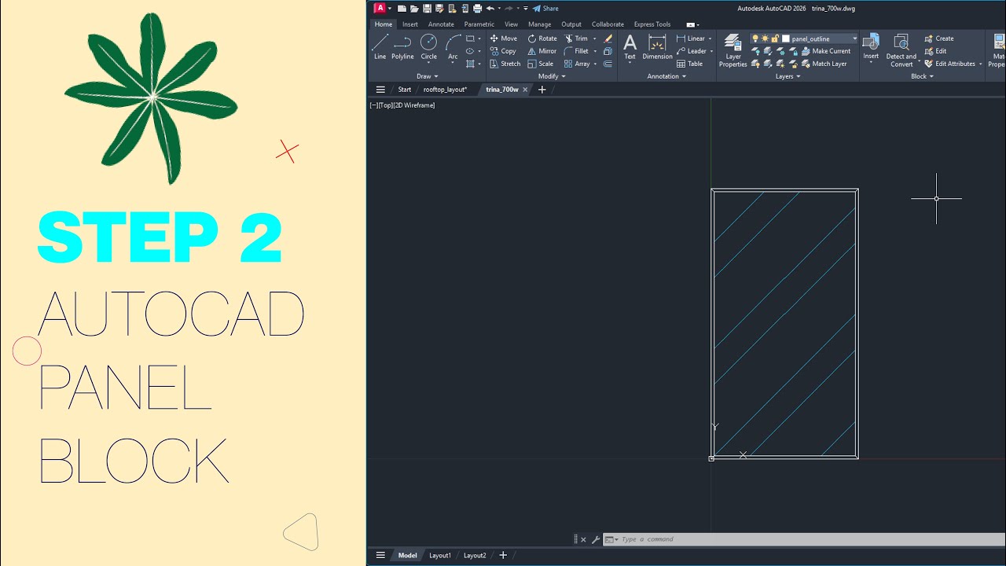Click the Erase icon in Modify panel
The width and height of the screenshot is (1006, 566).
click(608, 39)
